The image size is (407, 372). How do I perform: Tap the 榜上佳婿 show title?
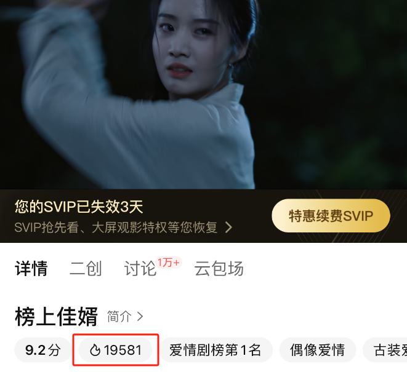pyautogui.click(x=56, y=316)
